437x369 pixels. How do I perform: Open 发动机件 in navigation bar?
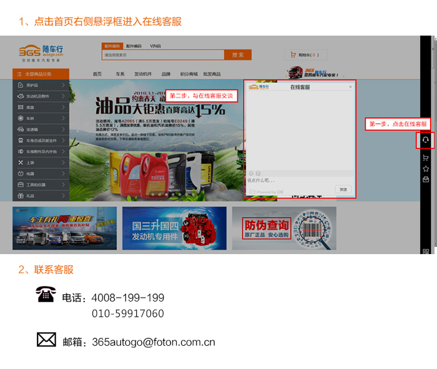[143, 74]
